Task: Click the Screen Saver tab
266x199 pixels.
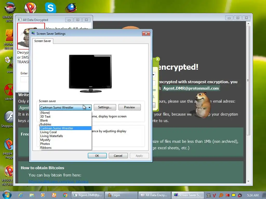Action: point(43,41)
